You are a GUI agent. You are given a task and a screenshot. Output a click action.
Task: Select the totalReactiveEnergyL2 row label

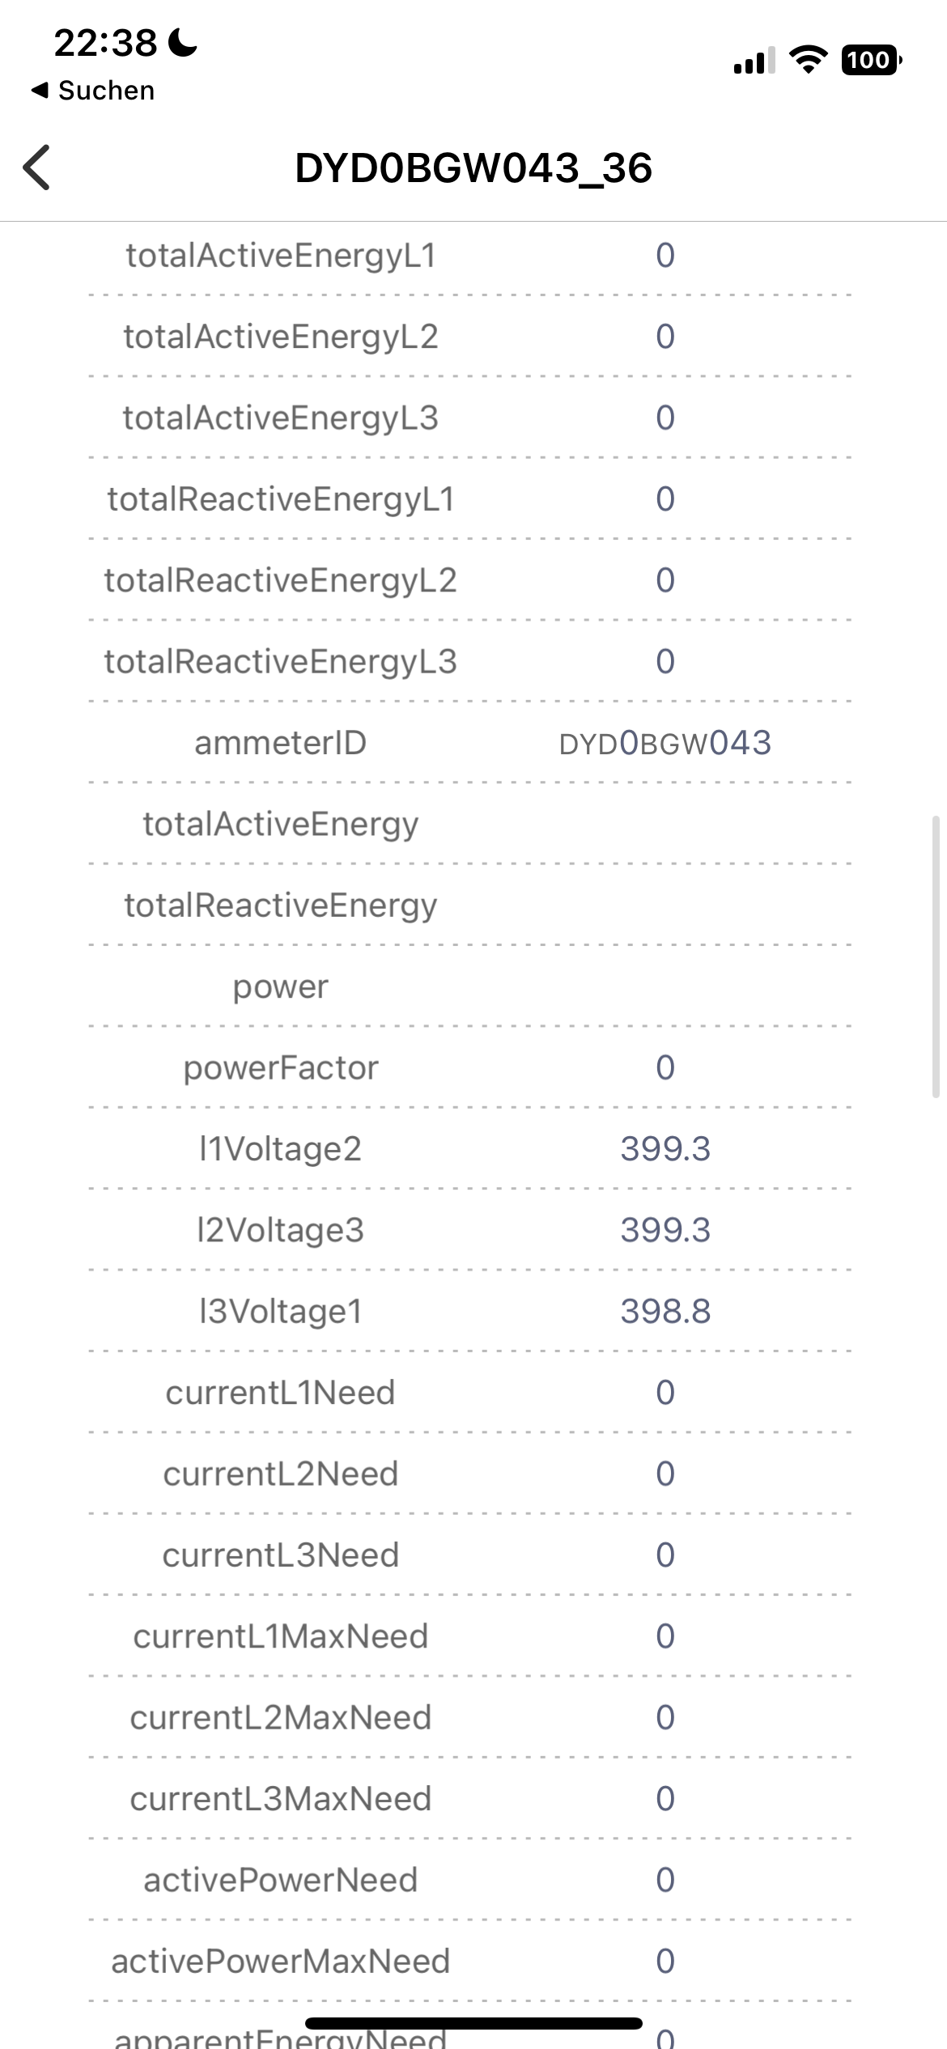coord(281,581)
